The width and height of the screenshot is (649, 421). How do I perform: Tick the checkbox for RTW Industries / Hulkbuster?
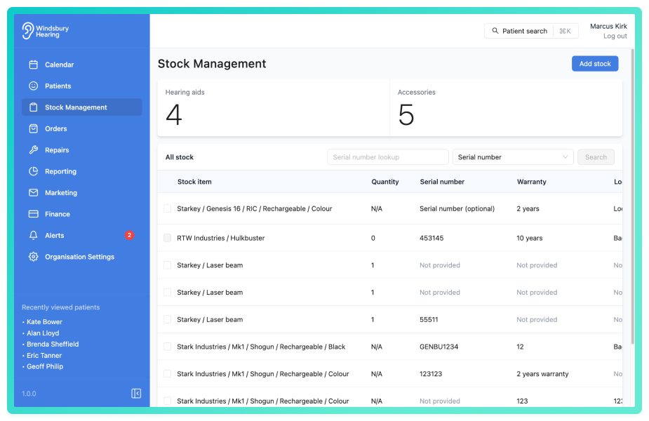click(167, 238)
